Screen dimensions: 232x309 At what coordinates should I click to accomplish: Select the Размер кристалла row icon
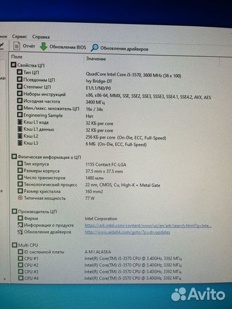point(20,191)
